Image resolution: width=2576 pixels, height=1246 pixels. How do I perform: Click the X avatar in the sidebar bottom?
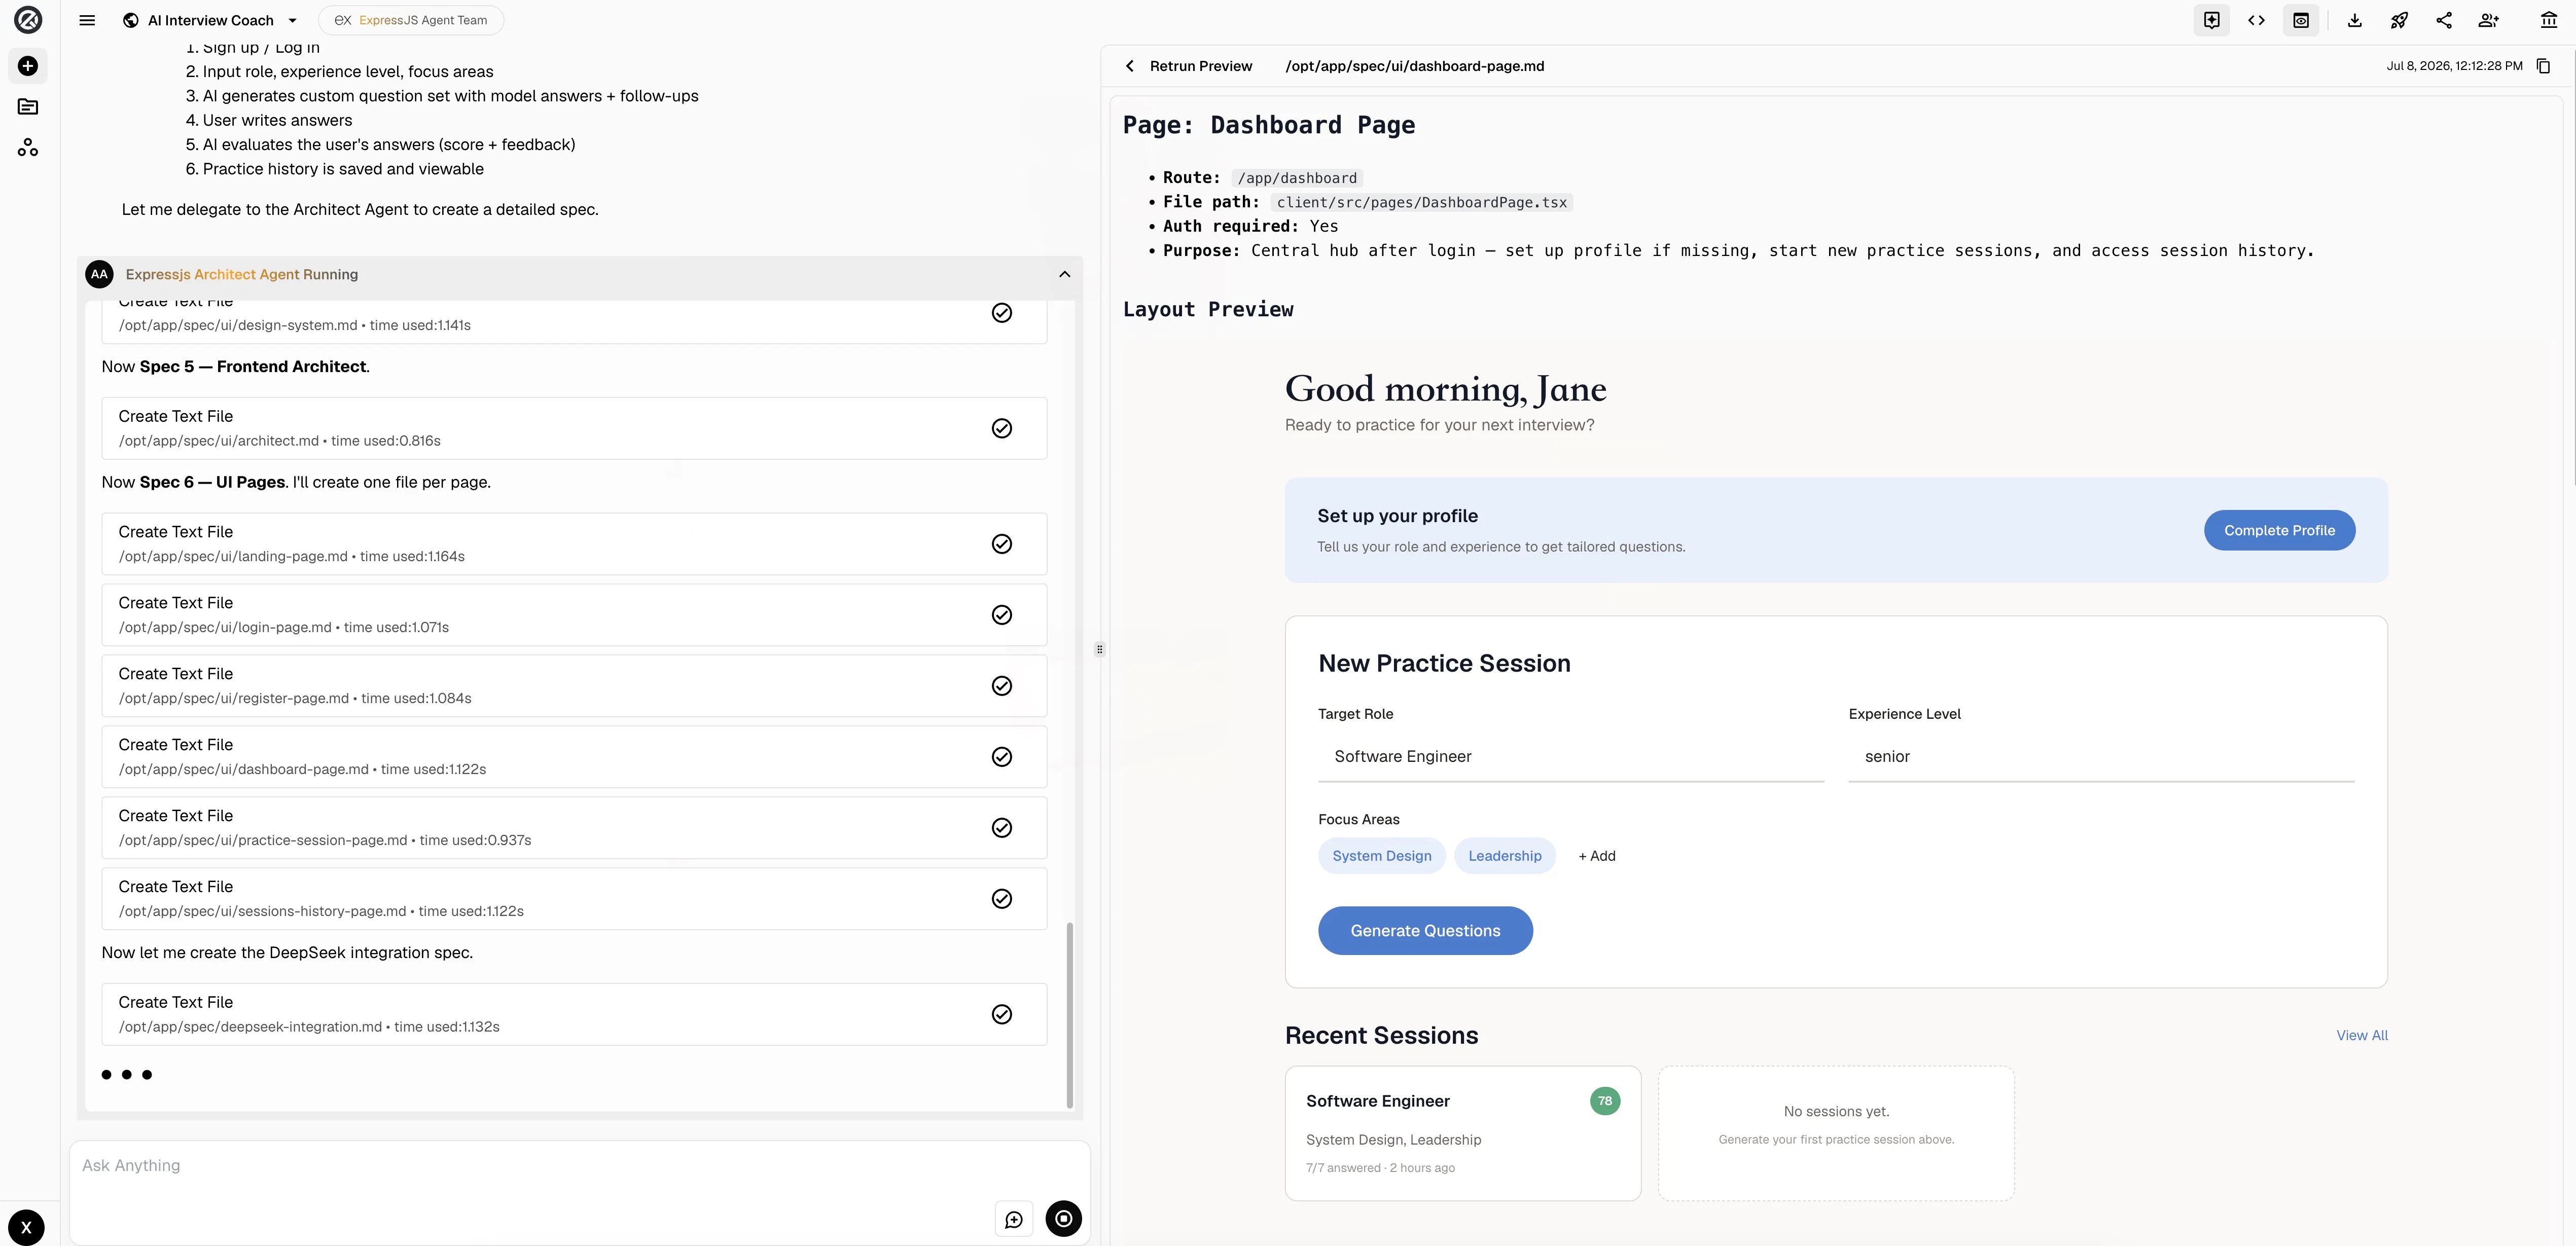(26, 1227)
